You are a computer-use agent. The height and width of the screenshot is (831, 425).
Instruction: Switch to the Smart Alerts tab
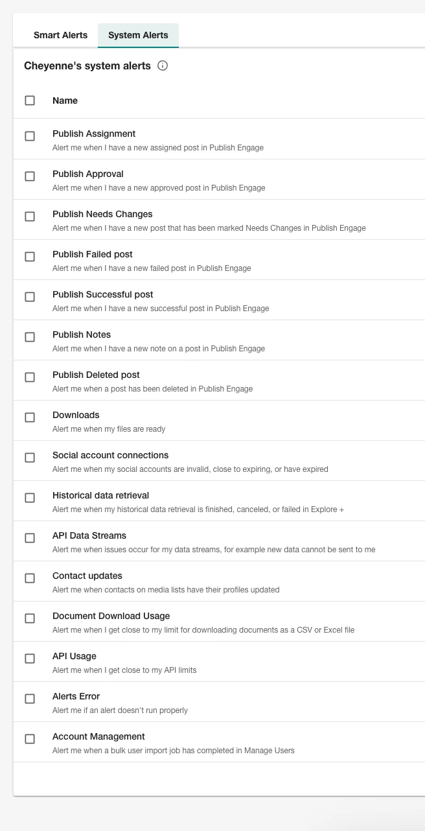60,35
